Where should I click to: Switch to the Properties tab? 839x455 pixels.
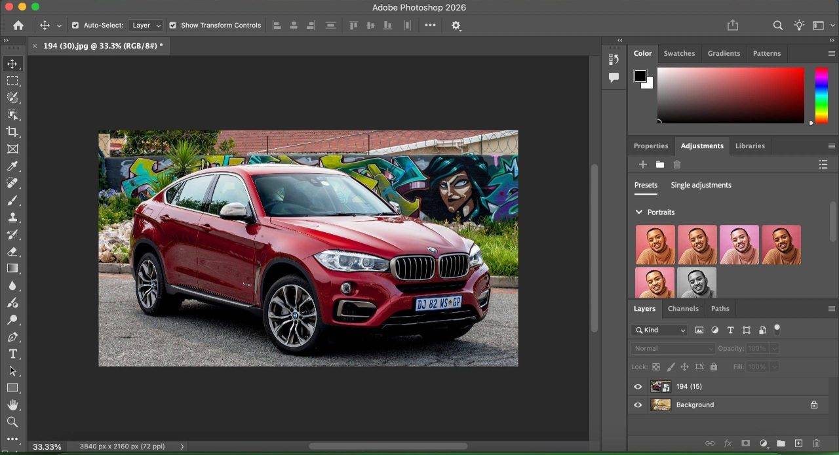[651, 146]
